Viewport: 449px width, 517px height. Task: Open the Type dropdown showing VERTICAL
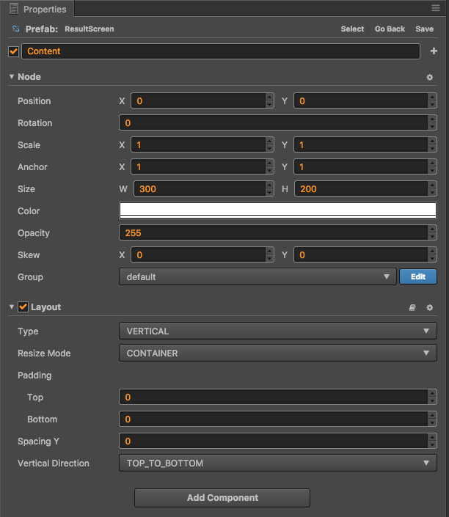(x=278, y=331)
